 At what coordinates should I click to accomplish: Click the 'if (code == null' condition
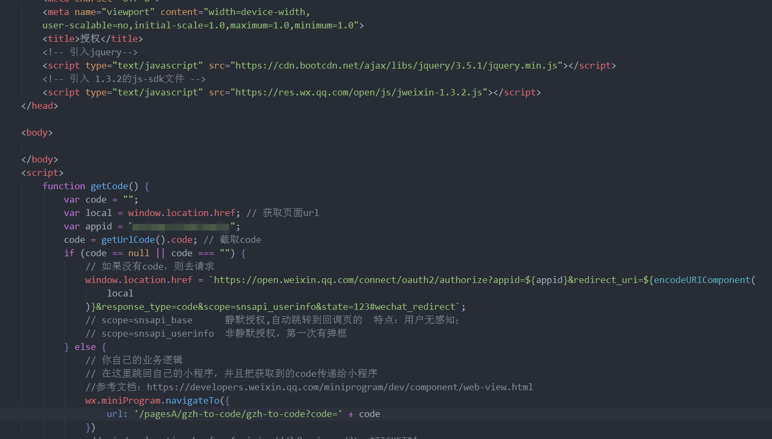(107, 253)
